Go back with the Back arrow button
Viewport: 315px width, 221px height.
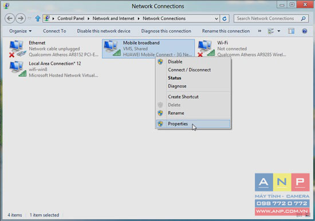tap(10, 18)
